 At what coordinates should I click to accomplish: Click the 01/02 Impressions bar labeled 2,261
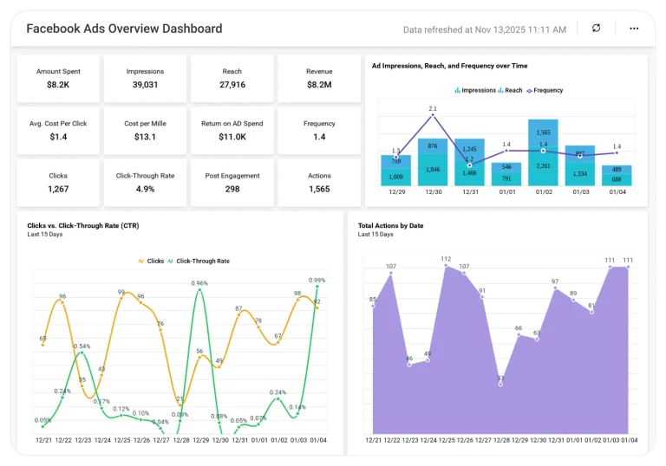543,167
